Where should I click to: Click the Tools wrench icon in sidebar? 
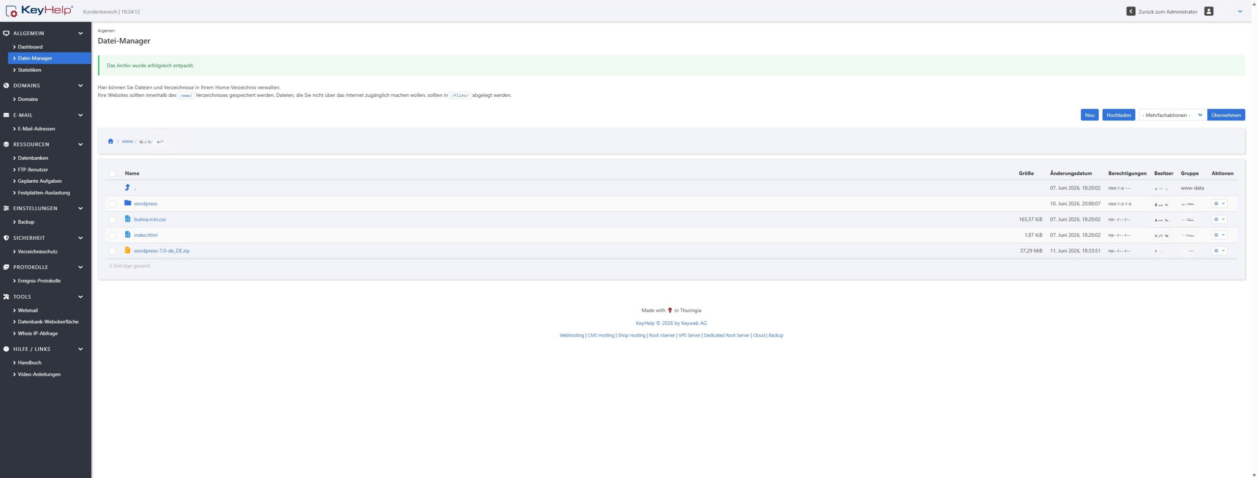click(x=6, y=297)
